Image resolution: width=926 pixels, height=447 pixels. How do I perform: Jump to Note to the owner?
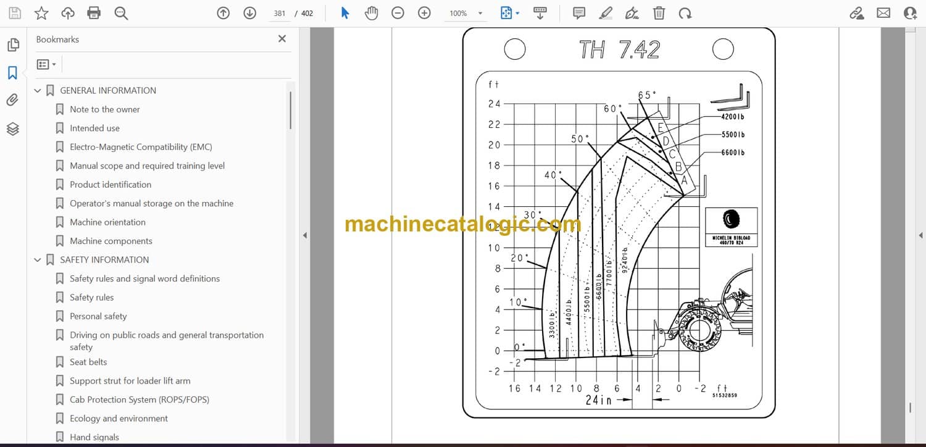click(105, 109)
